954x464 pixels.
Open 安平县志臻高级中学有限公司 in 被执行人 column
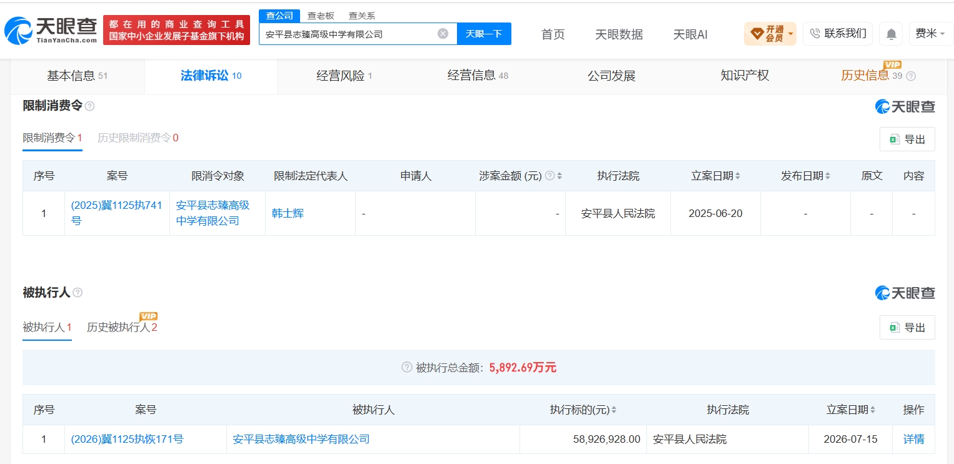click(x=301, y=439)
